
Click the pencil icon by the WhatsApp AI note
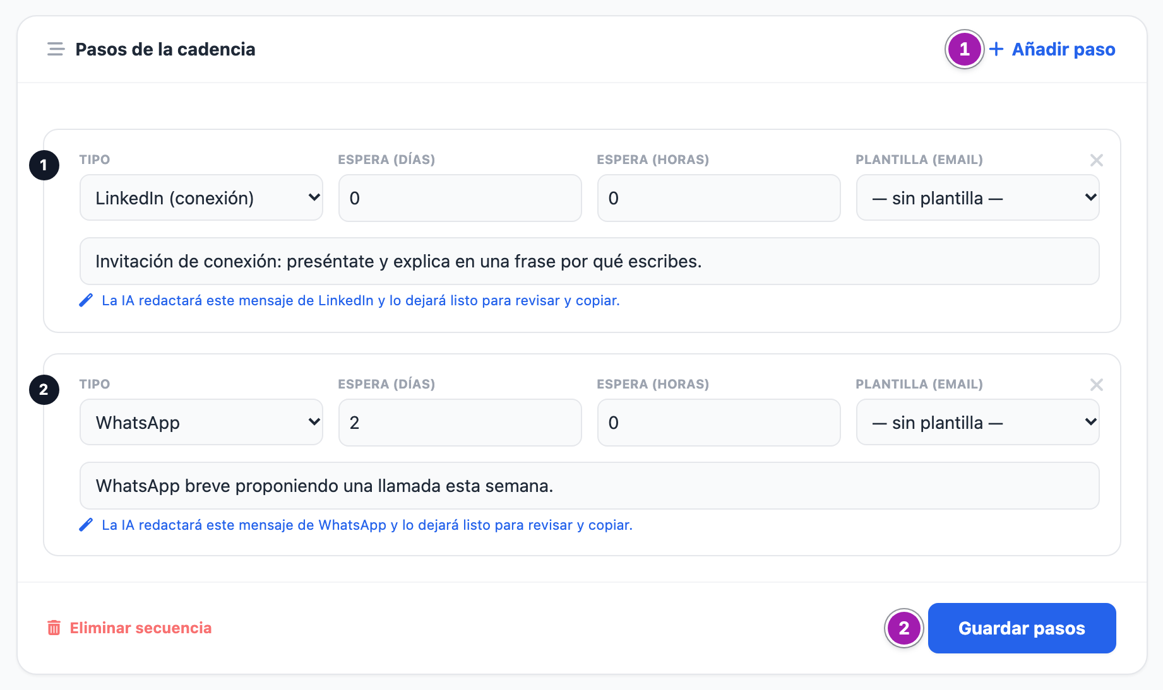coord(86,525)
